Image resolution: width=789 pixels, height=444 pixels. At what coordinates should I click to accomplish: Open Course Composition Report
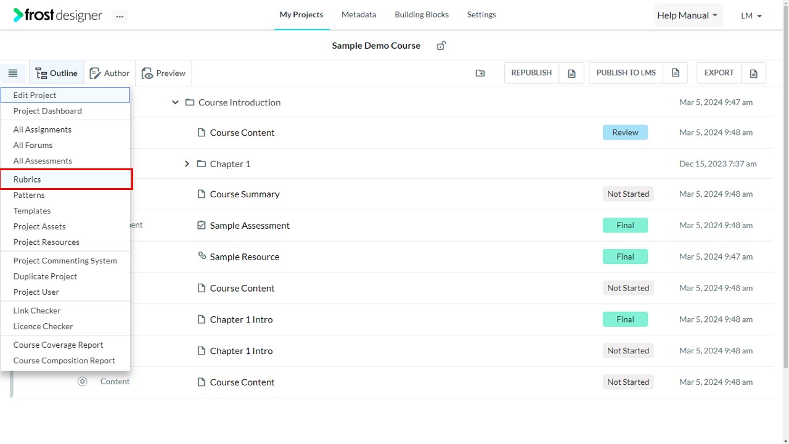(65, 361)
